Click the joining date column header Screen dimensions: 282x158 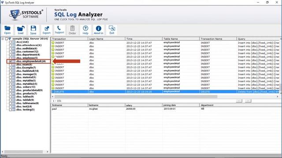pos(181,105)
